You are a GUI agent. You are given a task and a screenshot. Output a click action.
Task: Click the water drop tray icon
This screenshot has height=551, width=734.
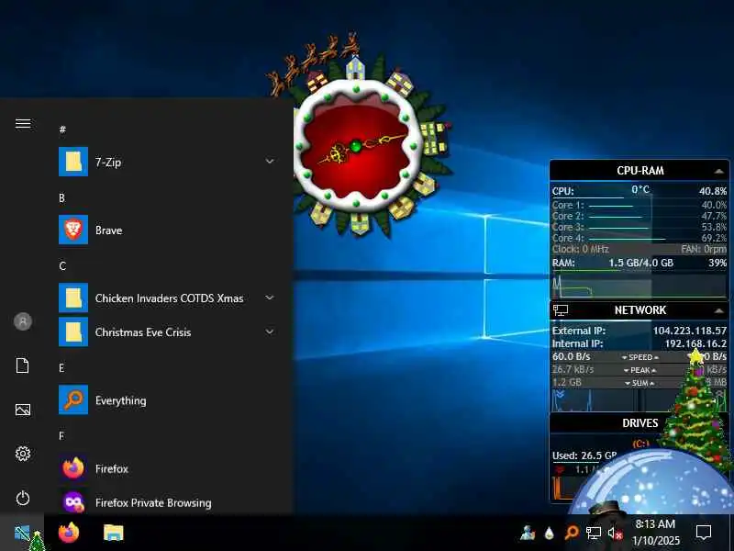pyautogui.click(x=549, y=533)
